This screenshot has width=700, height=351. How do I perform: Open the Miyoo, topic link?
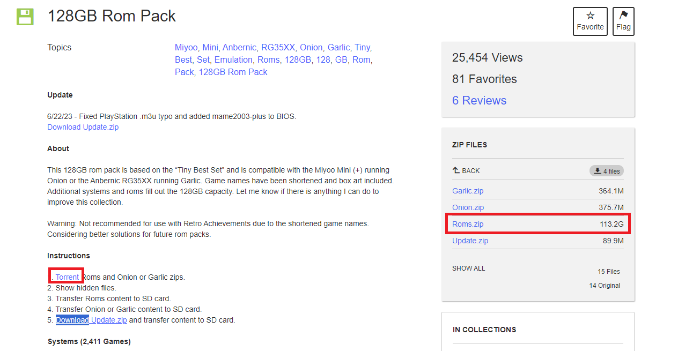[186, 47]
